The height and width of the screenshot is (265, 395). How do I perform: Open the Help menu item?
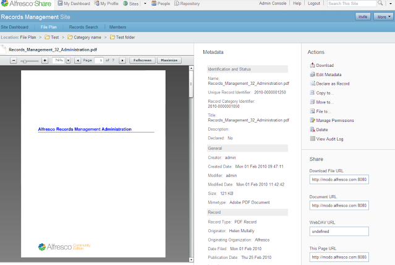pos(297,4)
